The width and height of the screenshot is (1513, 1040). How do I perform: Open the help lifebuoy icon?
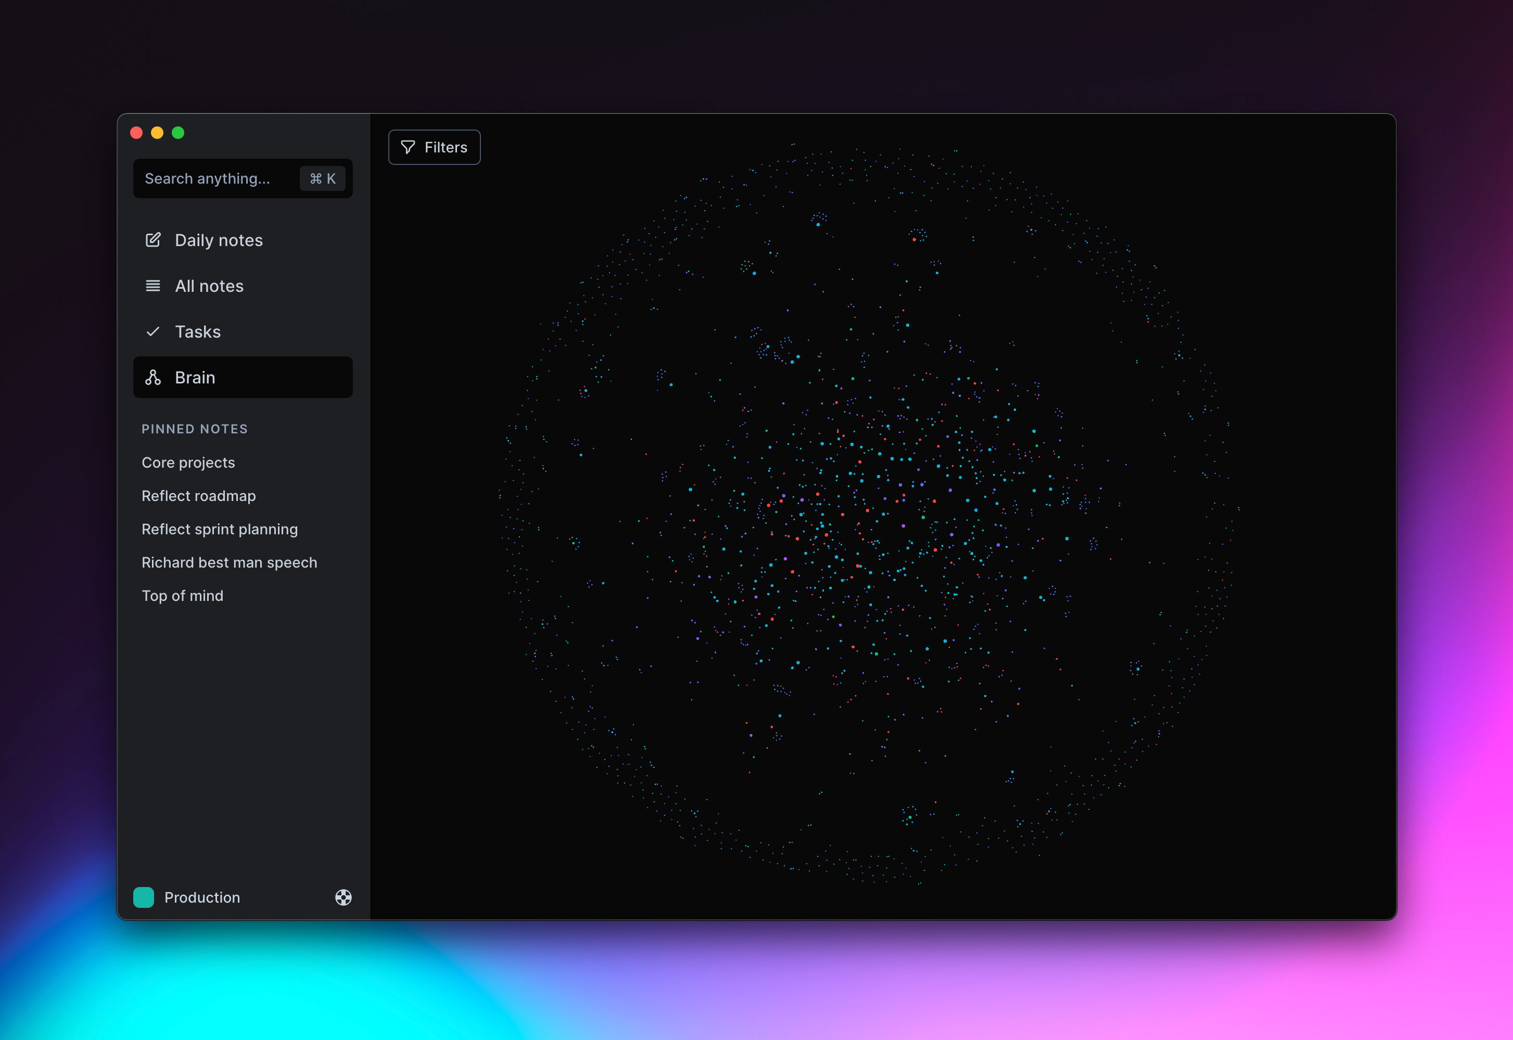pos(344,897)
